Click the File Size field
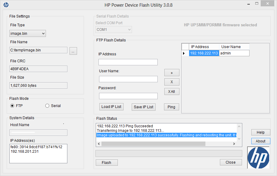 pyautogui.click(x=38, y=86)
